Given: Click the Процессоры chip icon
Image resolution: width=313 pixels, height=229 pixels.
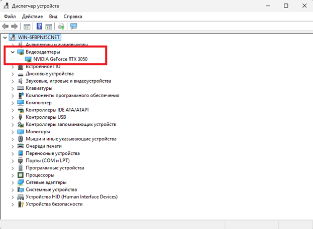Looking at the screenshot, I should [21, 175].
